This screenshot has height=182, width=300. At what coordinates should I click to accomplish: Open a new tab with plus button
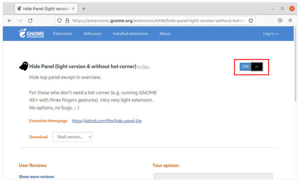tap(83, 9)
